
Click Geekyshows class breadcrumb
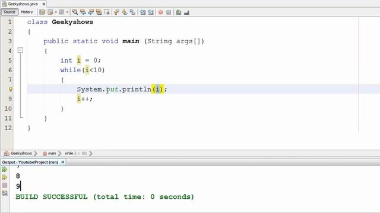(21, 153)
